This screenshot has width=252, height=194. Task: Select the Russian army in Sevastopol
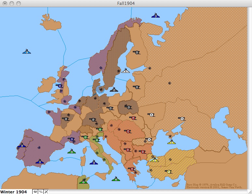point(182,119)
